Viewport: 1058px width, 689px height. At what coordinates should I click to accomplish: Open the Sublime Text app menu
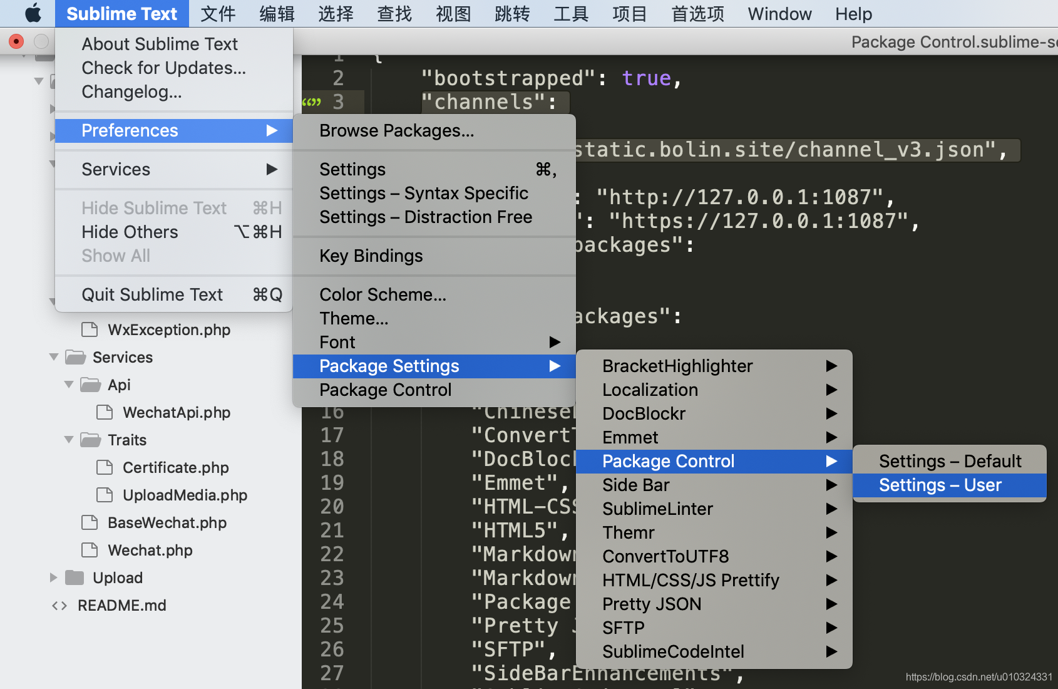point(122,13)
